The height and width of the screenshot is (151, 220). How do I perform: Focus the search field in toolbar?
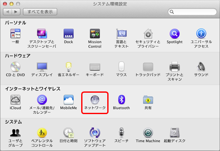pyautogui.click(x=192, y=12)
